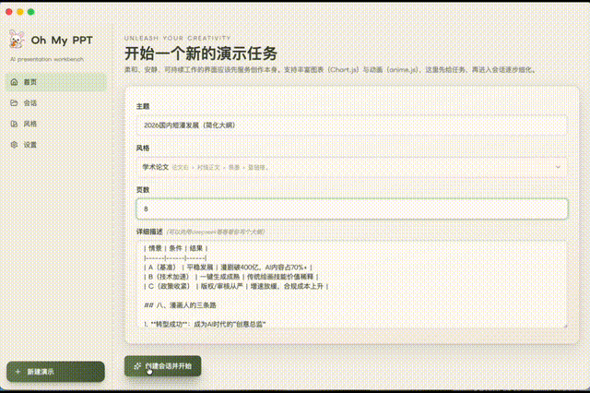Click the header row '| 情景 | 条件 | 结果 |'
This screenshot has width=590, height=393.
point(176,248)
